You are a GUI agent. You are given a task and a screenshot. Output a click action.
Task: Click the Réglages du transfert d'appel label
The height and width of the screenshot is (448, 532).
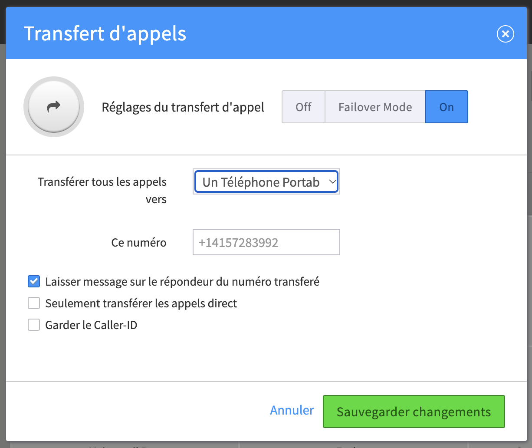click(183, 107)
